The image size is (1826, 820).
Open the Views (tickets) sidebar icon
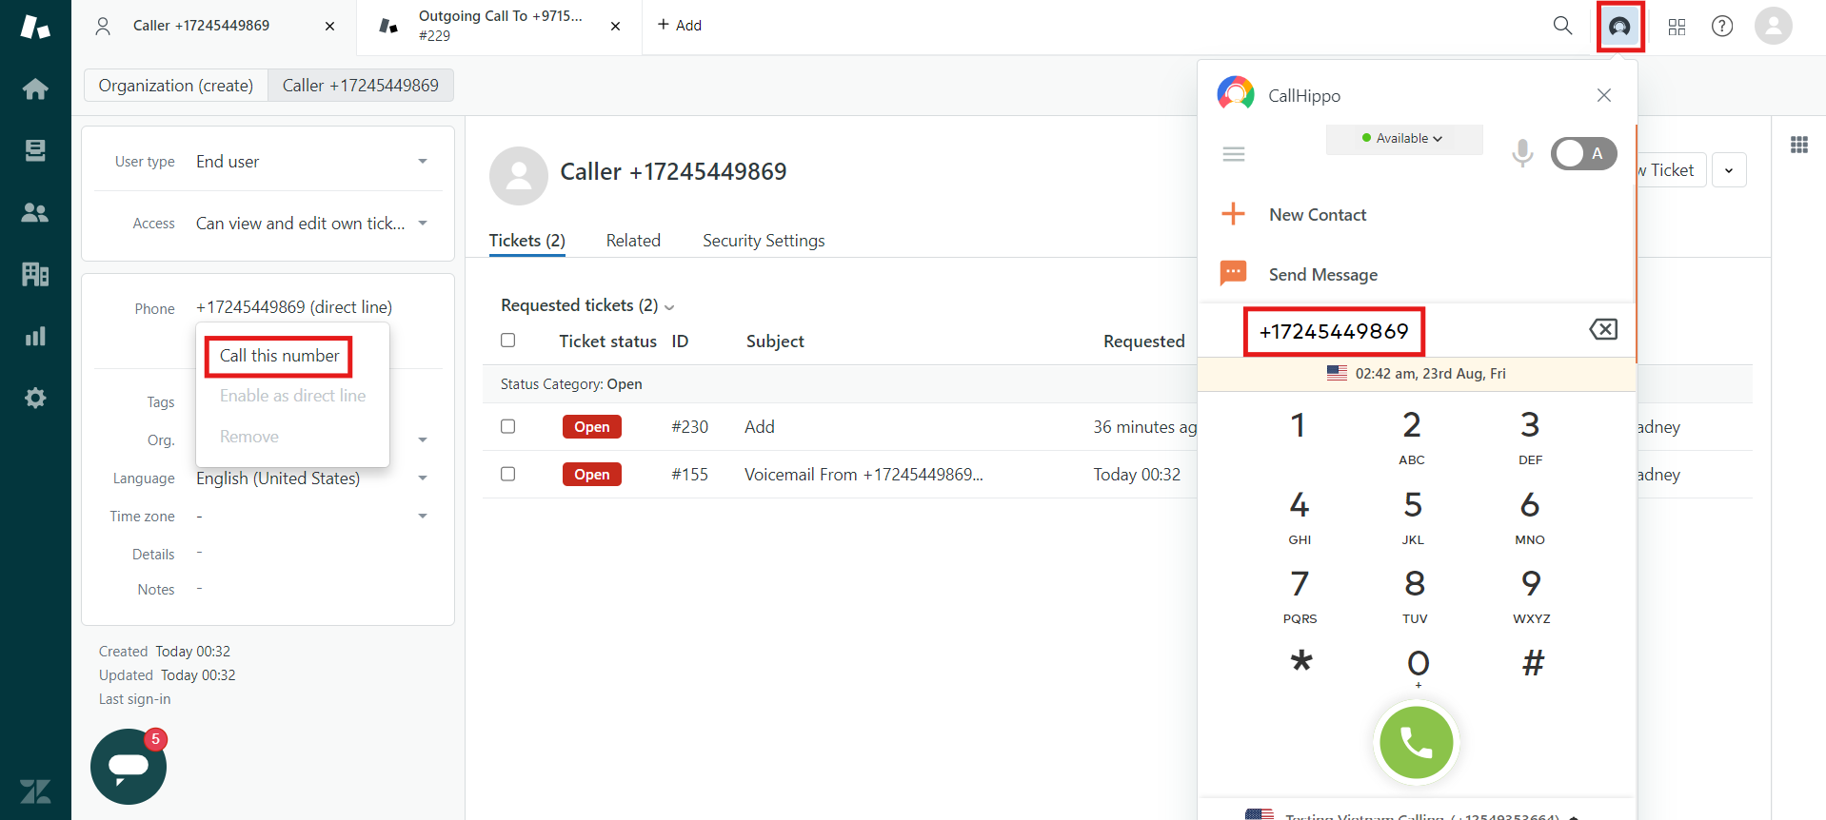tap(35, 150)
